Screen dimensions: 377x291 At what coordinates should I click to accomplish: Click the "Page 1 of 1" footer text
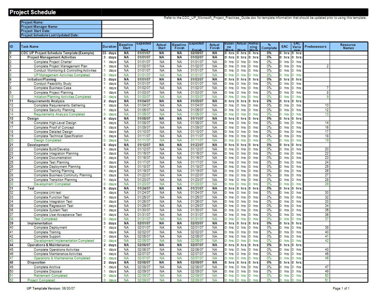point(341,289)
